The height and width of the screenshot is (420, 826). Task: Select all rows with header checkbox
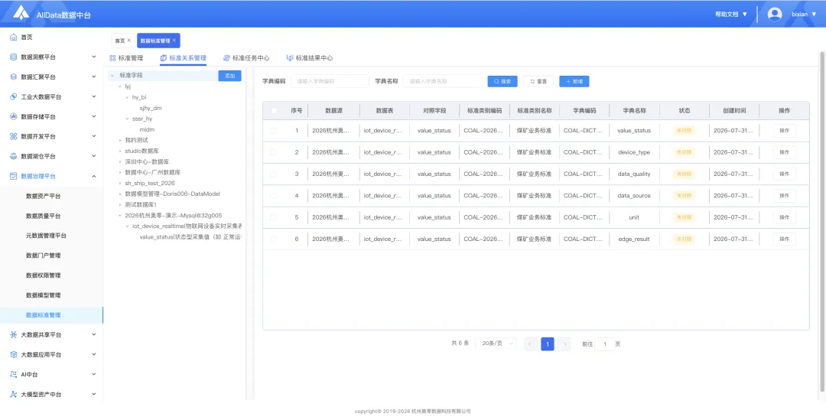[273, 111]
